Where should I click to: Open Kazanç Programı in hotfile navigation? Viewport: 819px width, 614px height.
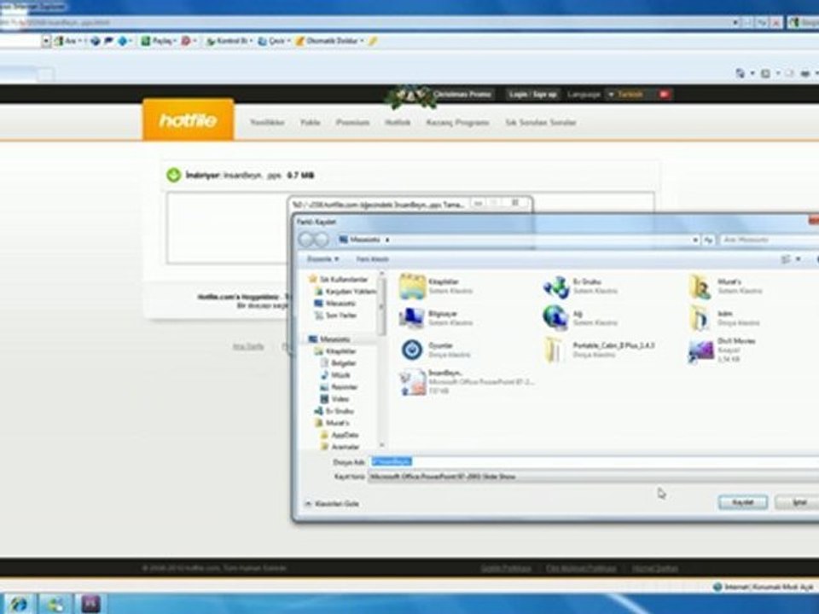coord(457,123)
